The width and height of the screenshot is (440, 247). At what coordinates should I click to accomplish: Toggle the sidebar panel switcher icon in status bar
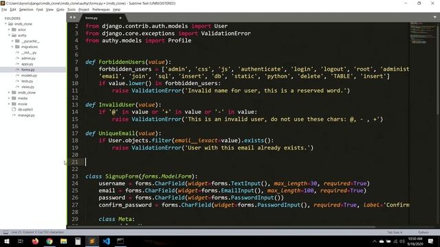[5, 232]
